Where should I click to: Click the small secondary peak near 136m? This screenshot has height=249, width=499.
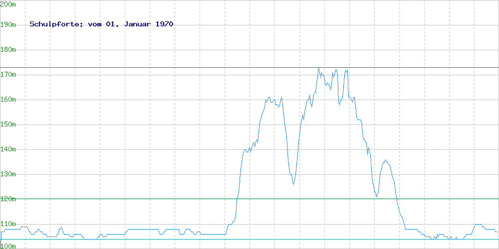coord(385,160)
